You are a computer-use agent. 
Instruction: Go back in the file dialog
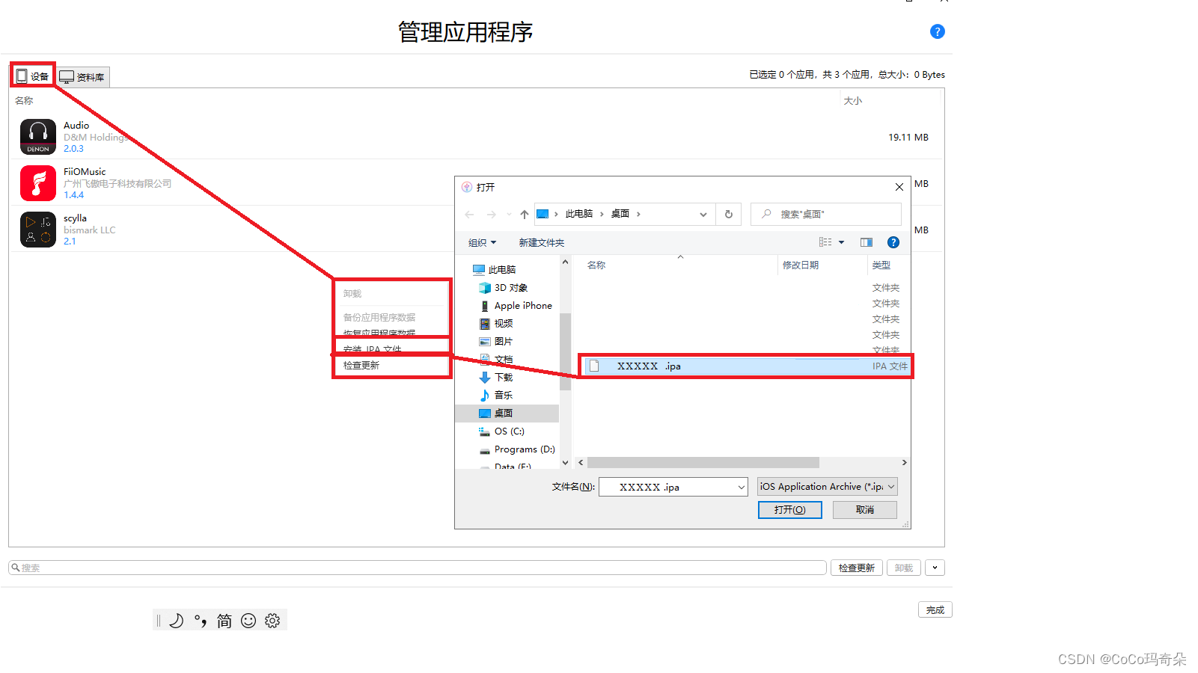(x=469, y=215)
